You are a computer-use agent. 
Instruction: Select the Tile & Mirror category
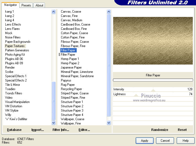(13, 85)
